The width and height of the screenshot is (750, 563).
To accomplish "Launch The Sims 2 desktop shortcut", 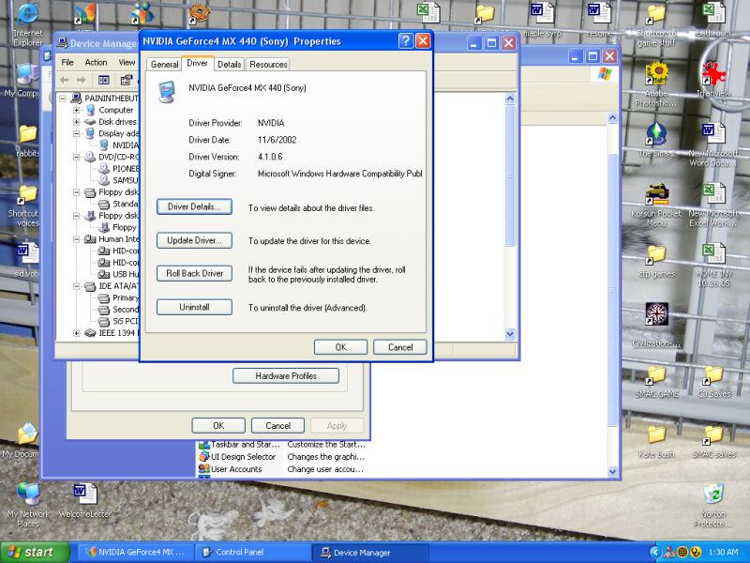I will tap(656, 140).
